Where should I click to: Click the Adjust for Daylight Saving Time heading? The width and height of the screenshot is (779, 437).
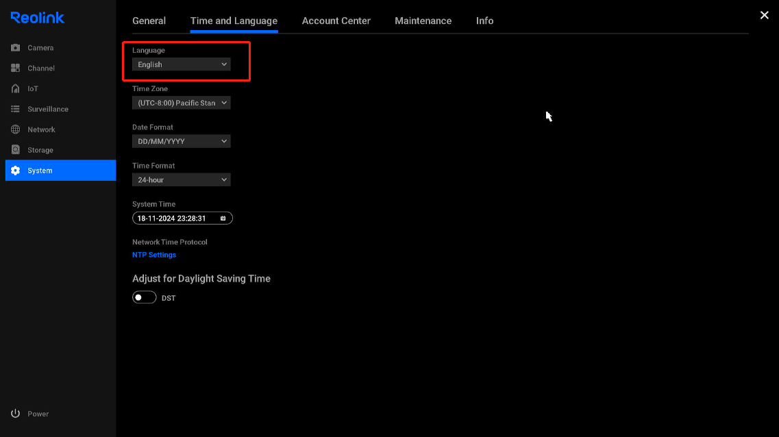(201, 279)
